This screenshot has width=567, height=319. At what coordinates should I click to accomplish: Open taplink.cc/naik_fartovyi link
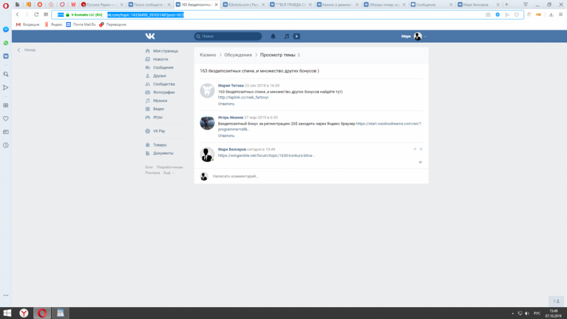coord(243,97)
